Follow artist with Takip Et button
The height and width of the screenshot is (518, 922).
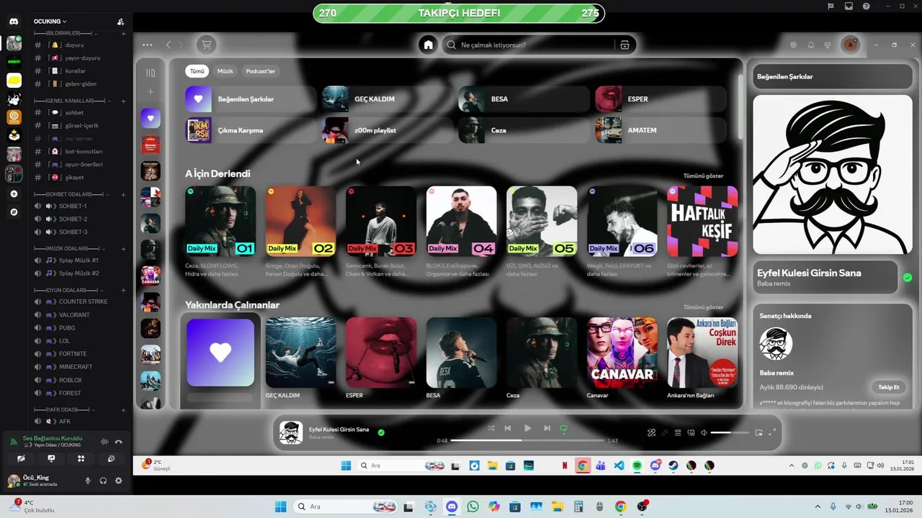(x=888, y=387)
